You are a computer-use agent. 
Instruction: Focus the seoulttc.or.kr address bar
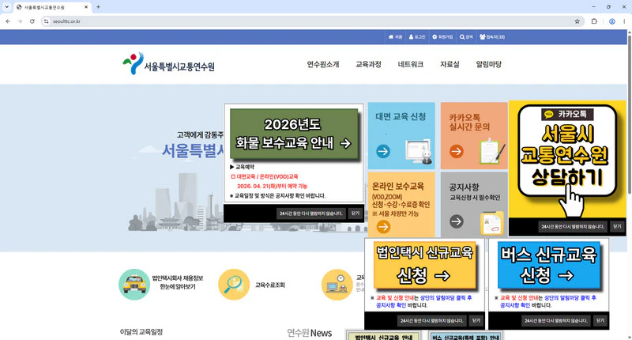[x=312, y=21]
